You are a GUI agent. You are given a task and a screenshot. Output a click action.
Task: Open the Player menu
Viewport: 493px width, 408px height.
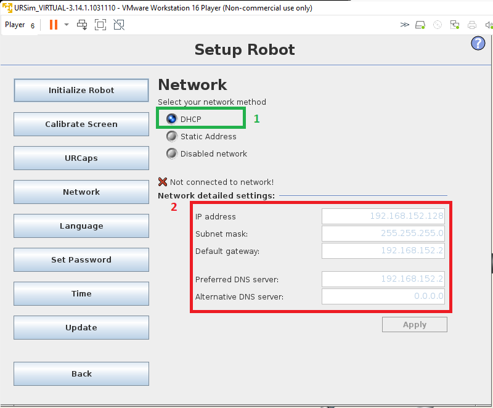point(15,25)
